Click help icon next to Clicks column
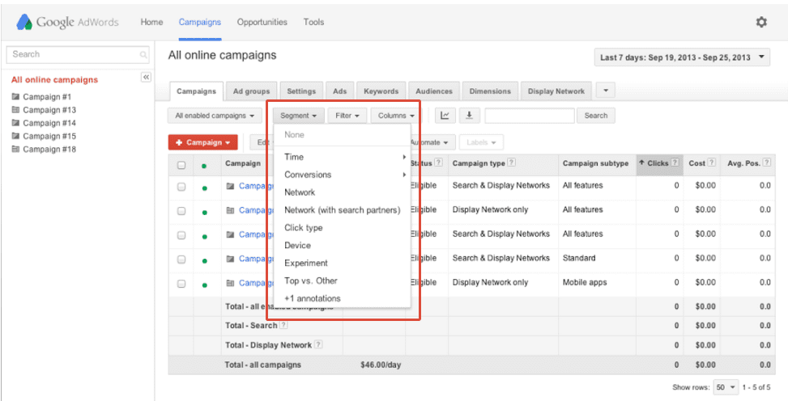The width and height of the screenshot is (788, 401). tap(675, 163)
